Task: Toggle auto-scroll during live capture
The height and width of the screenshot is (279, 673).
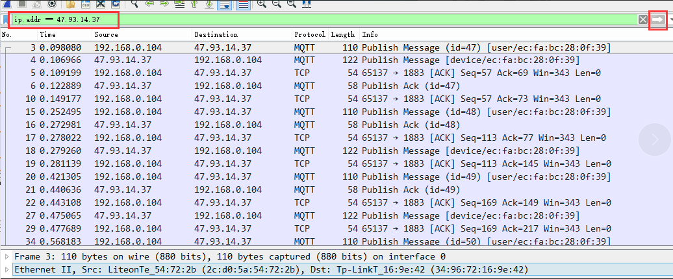Action: click(x=223, y=5)
